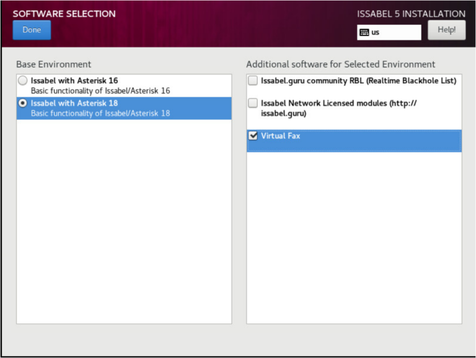
Task: Click the Virtual Fax label text
Action: (x=280, y=136)
